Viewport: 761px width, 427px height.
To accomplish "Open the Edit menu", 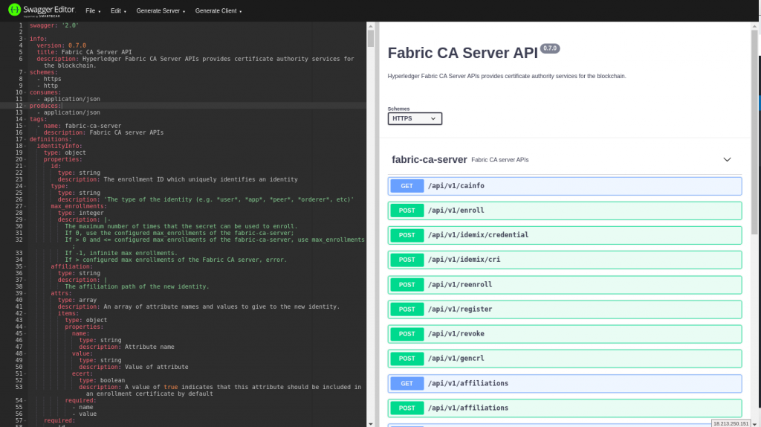I will point(118,11).
